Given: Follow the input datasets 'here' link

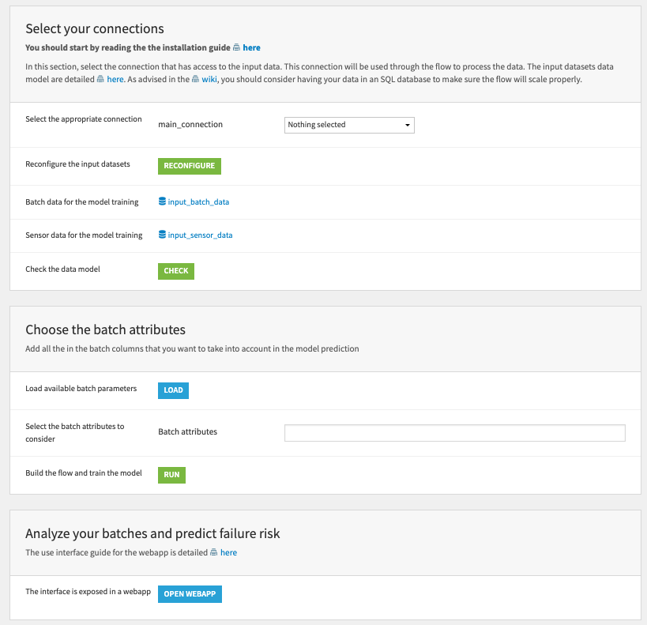Looking at the screenshot, I should (115, 78).
